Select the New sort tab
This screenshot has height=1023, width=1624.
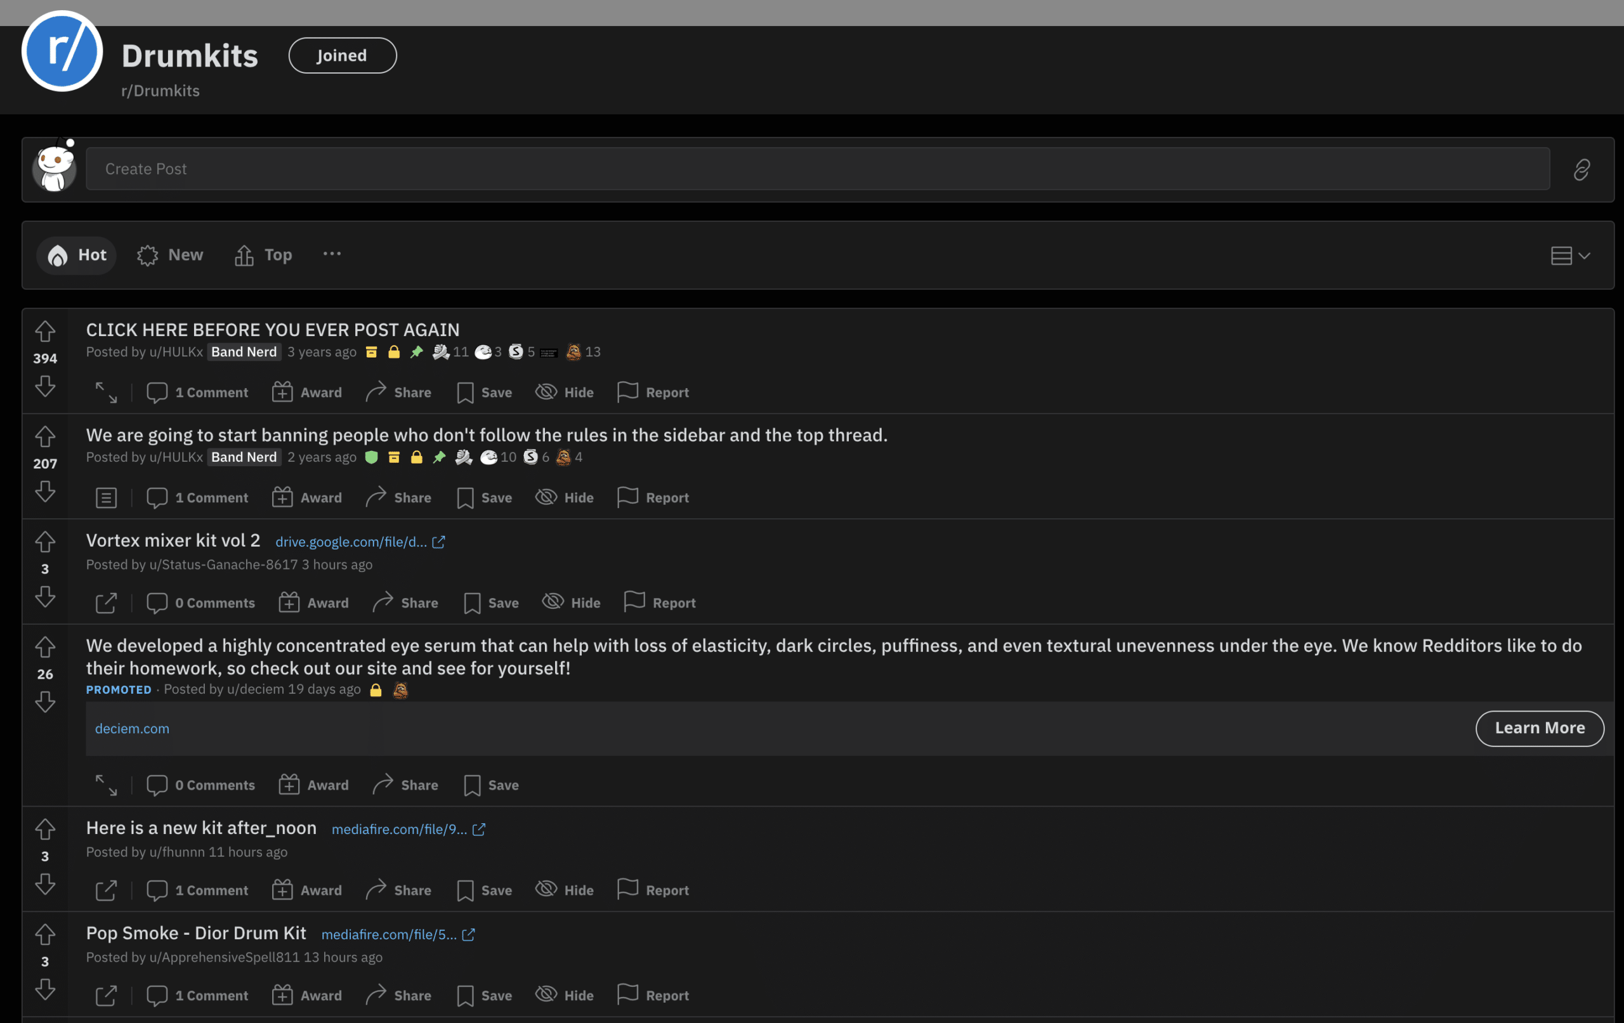170,255
